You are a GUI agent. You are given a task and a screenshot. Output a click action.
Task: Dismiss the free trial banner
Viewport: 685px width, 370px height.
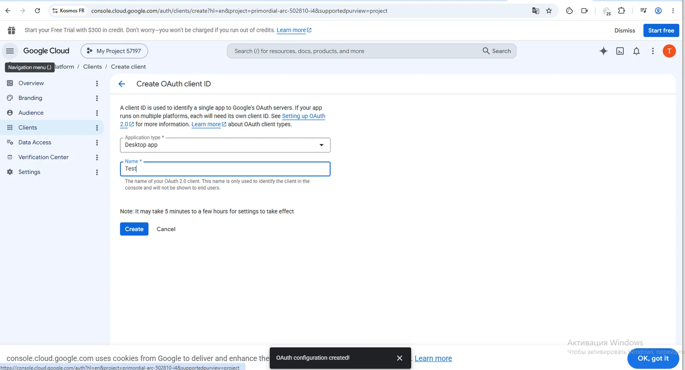(625, 30)
